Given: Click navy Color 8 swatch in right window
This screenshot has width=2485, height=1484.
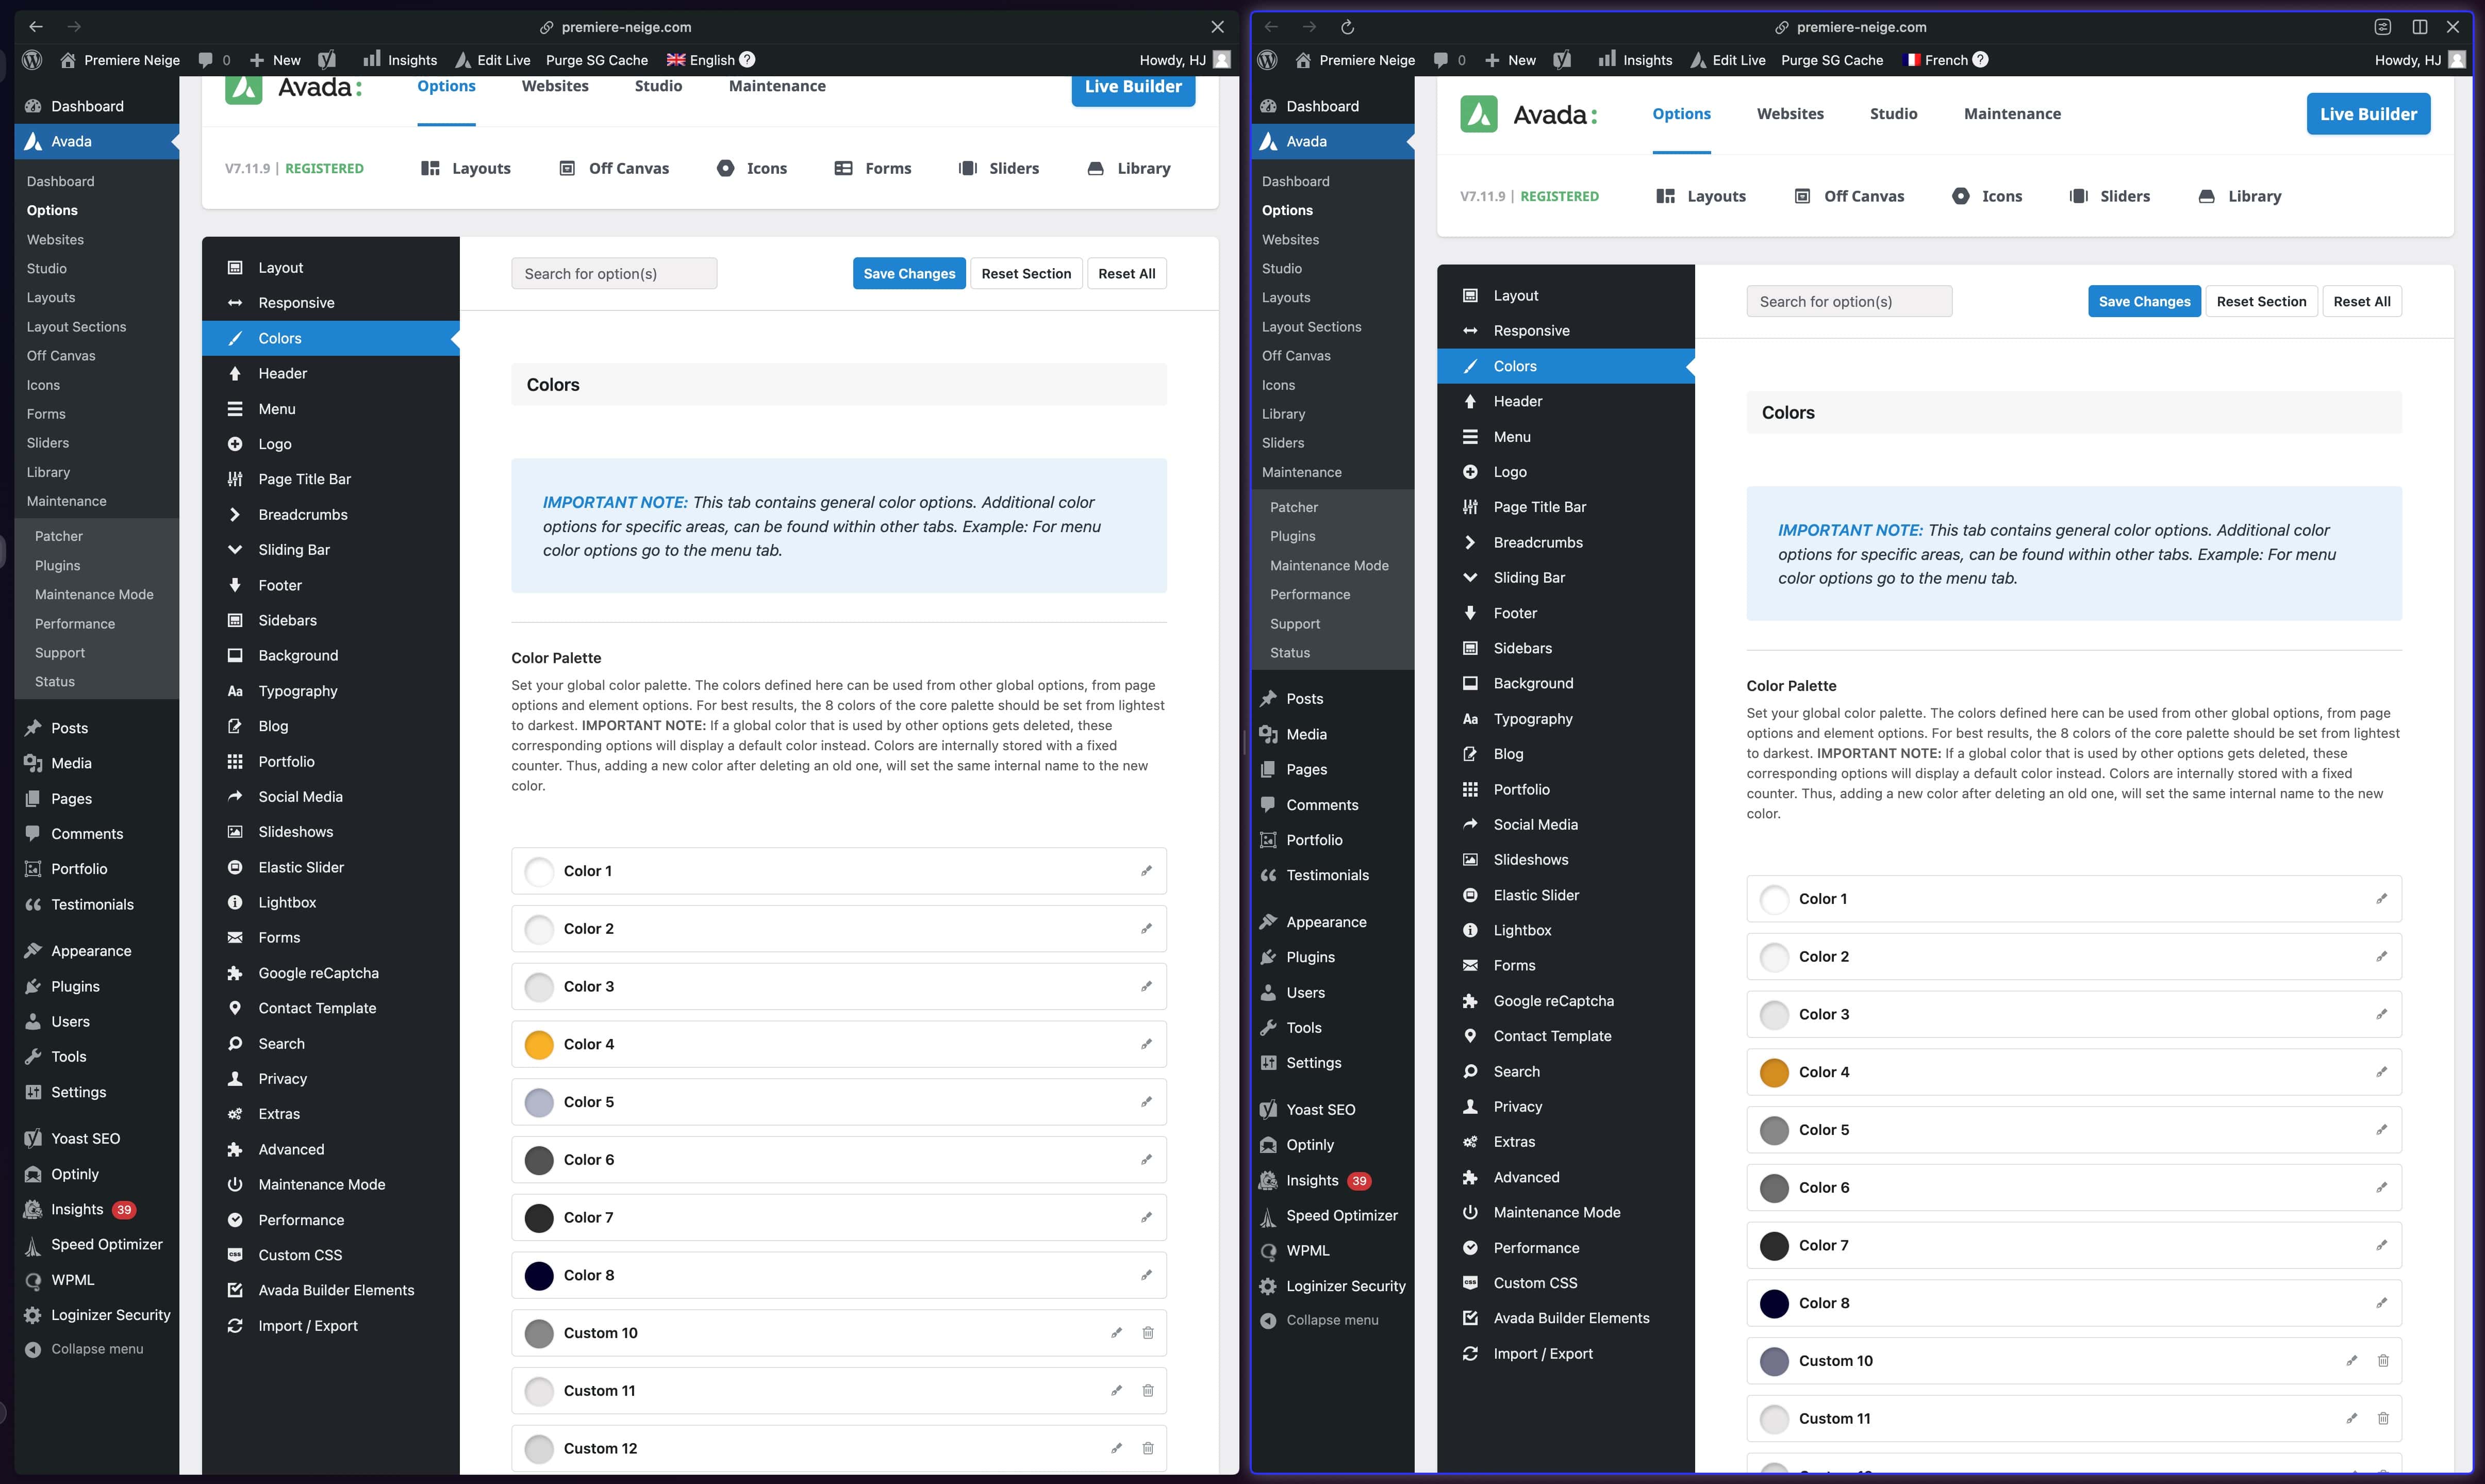Looking at the screenshot, I should [1774, 1303].
